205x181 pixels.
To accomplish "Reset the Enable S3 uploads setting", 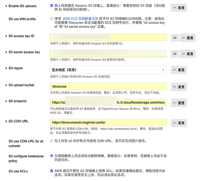I will point(179,8).
